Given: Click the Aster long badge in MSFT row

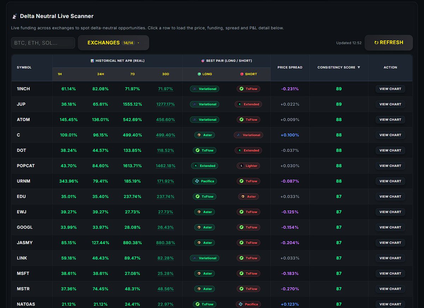Looking at the screenshot, I should (205, 273).
